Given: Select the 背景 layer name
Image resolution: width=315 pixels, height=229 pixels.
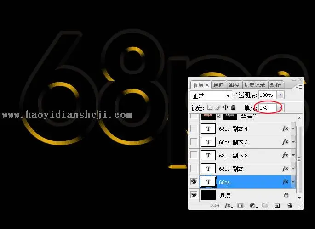Looking at the screenshot, I should (x=225, y=195).
